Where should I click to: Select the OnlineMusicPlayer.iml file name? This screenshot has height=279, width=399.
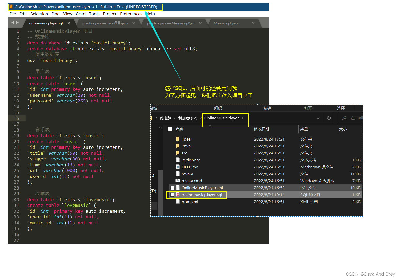tap(202, 188)
